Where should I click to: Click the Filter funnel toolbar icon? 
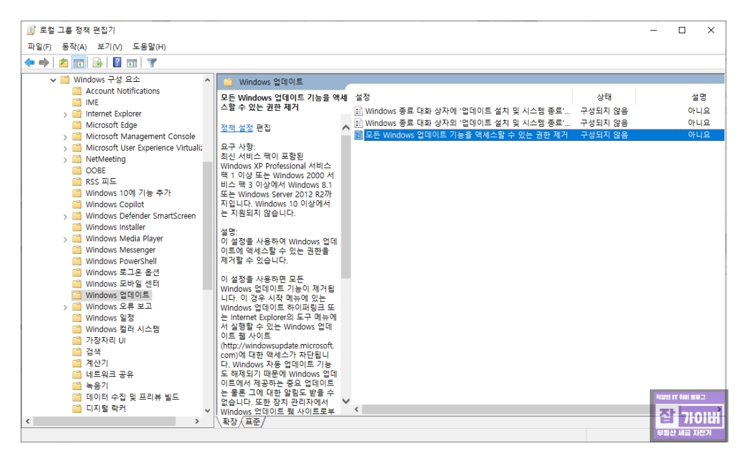coord(152,63)
